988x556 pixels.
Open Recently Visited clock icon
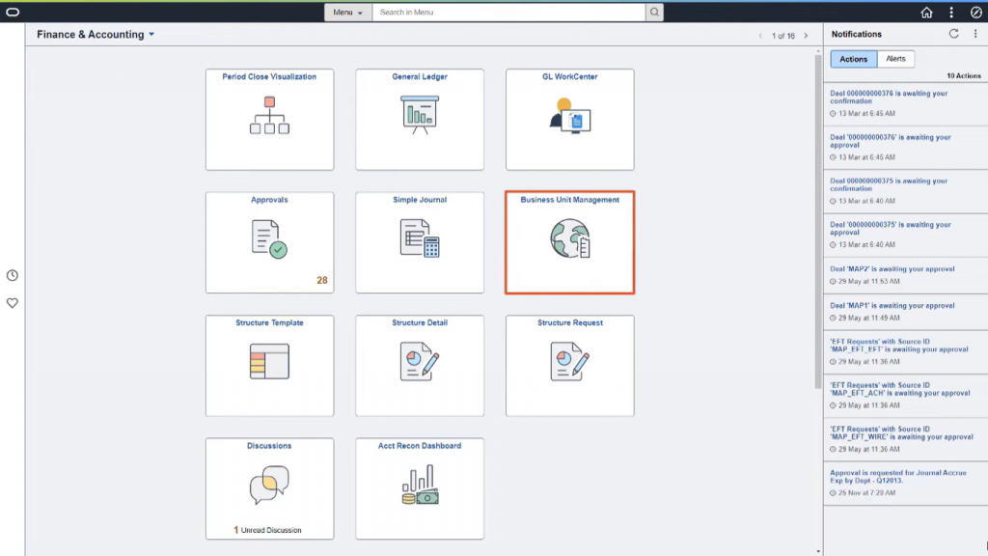12,275
